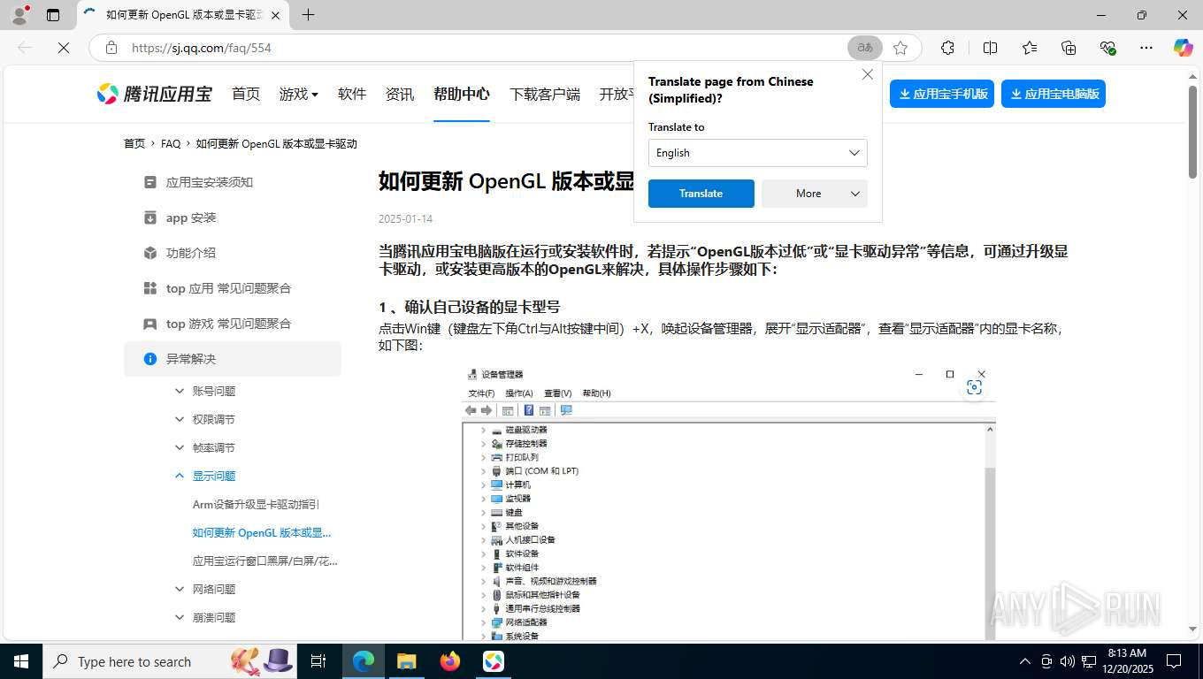
Task: Open Arm设备升级显卡驱动指引 article
Action: tap(257, 504)
